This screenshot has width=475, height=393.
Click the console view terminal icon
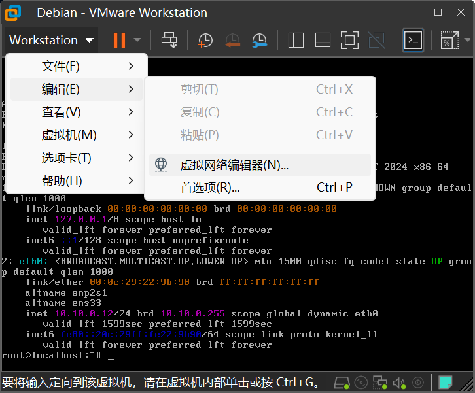(413, 40)
